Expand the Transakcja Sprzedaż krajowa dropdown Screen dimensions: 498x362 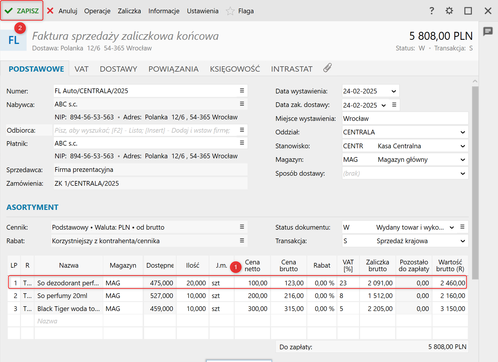coord(463,241)
